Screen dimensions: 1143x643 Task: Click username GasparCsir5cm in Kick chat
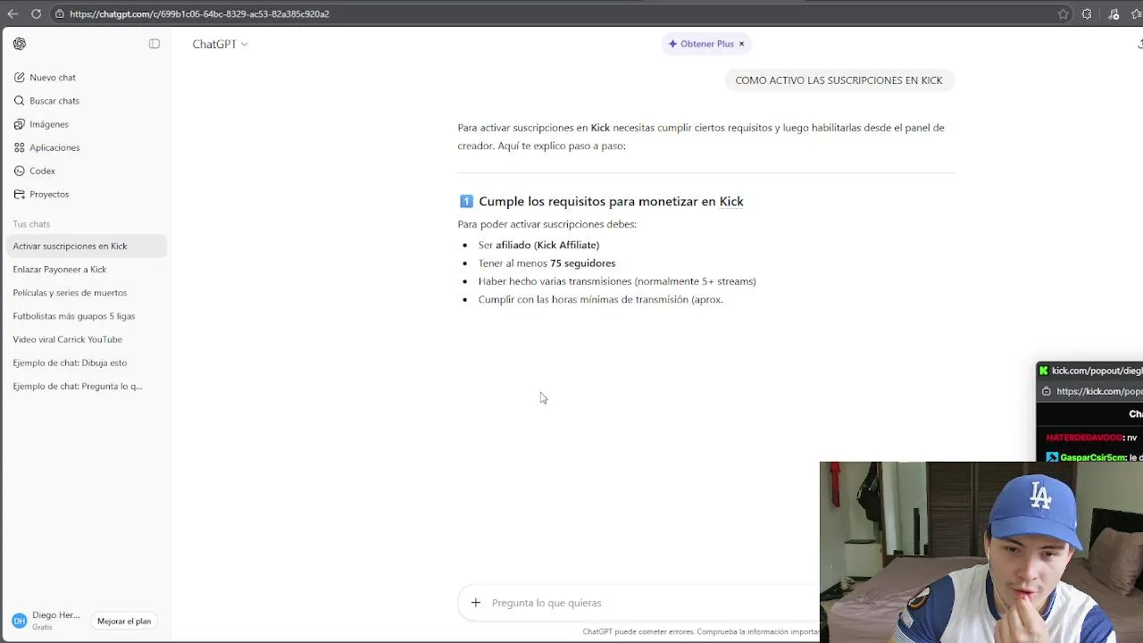(1093, 457)
